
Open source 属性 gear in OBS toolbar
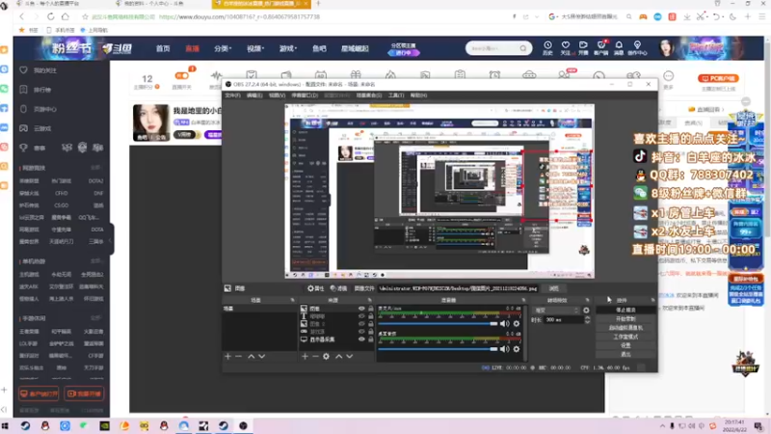coord(316,288)
